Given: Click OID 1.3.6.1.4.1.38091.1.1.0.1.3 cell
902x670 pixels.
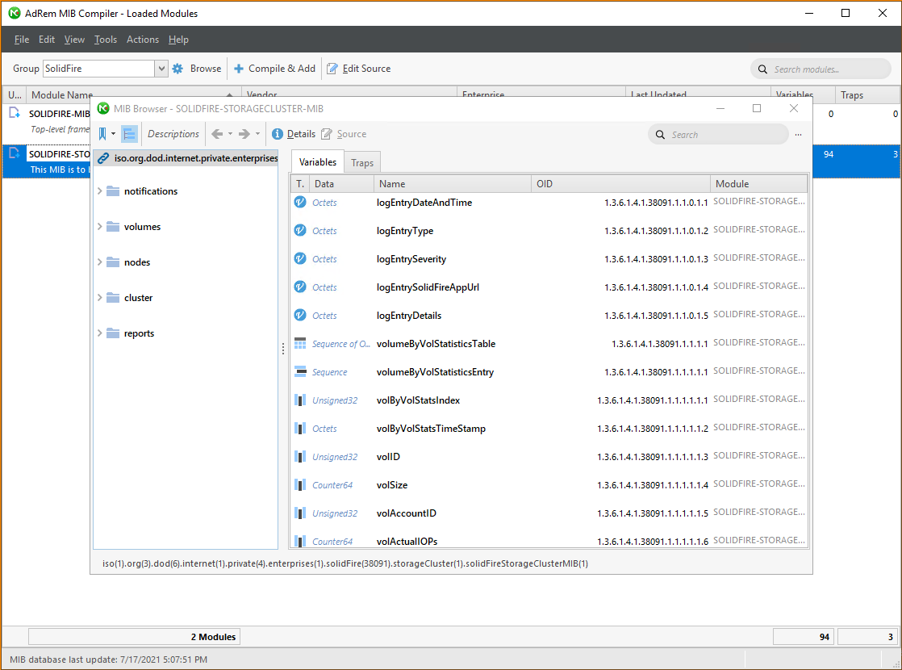Looking at the screenshot, I should 656,259.
